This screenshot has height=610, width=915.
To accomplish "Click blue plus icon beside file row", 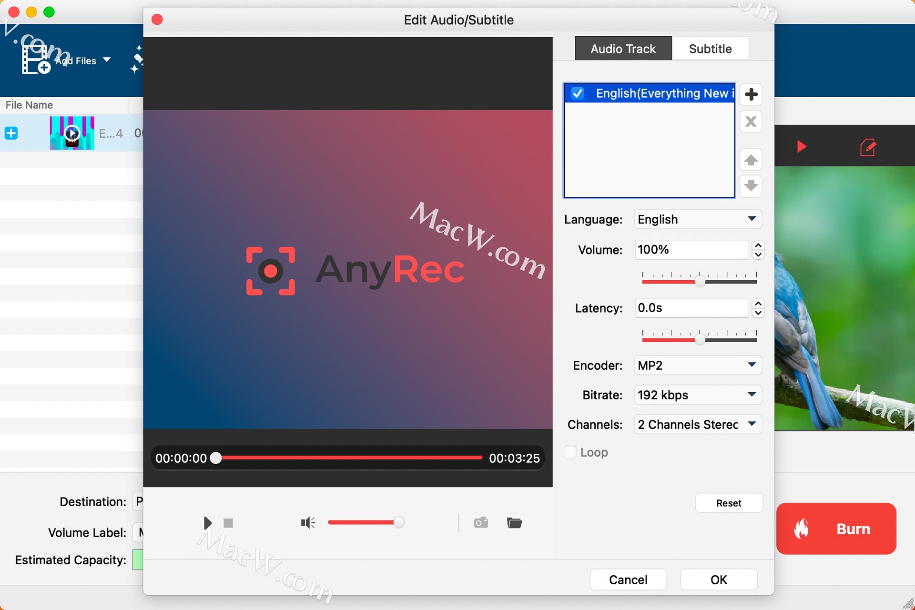I will pos(11,133).
